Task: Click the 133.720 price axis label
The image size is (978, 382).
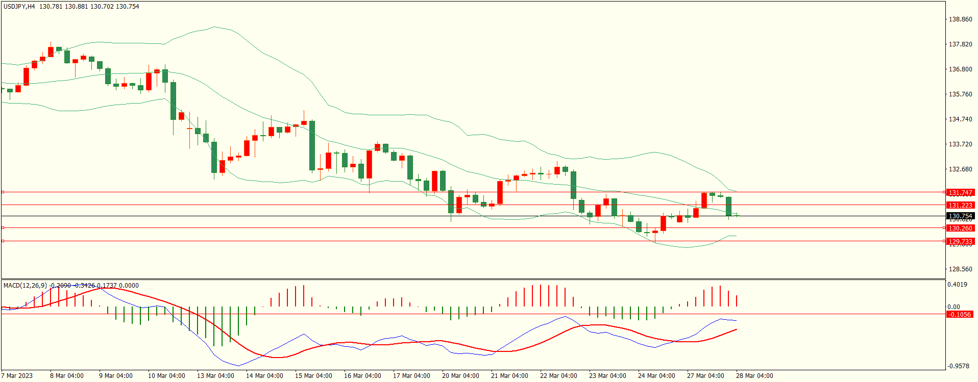Action: pyautogui.click(x=960, y=144)
